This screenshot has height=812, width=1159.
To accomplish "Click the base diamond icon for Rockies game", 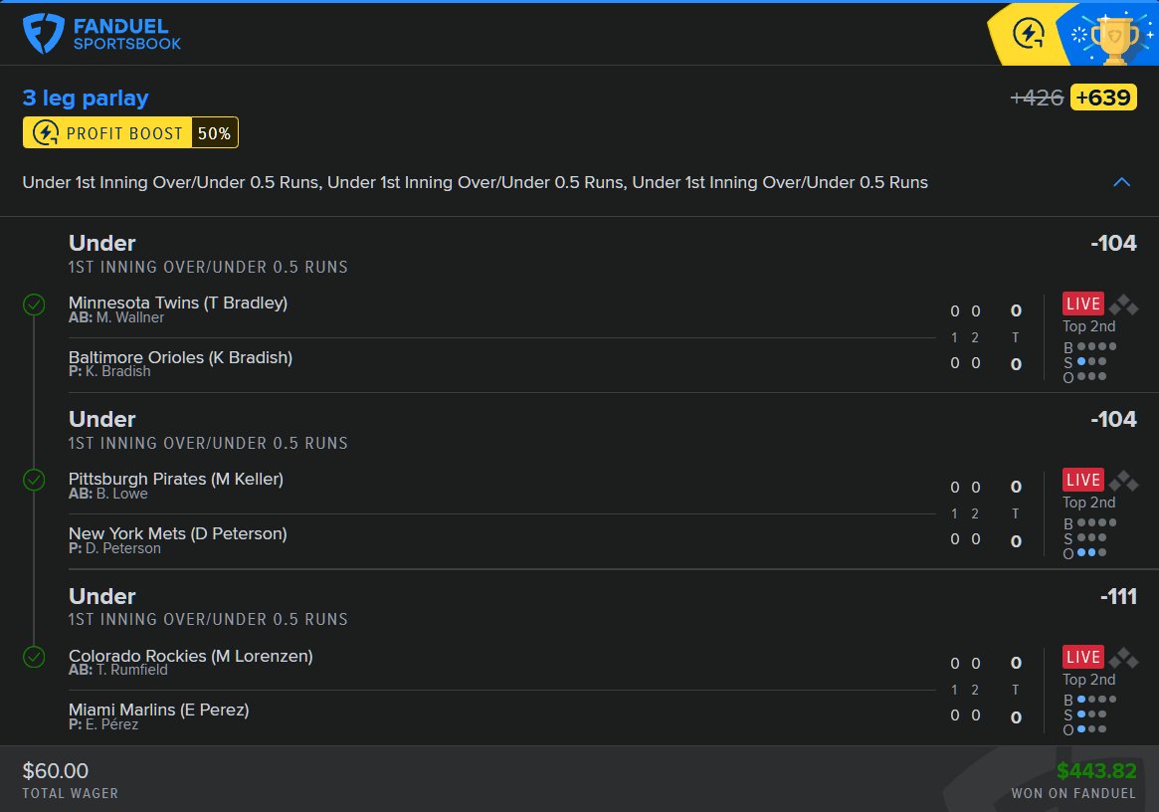I will click(1123, 657).
